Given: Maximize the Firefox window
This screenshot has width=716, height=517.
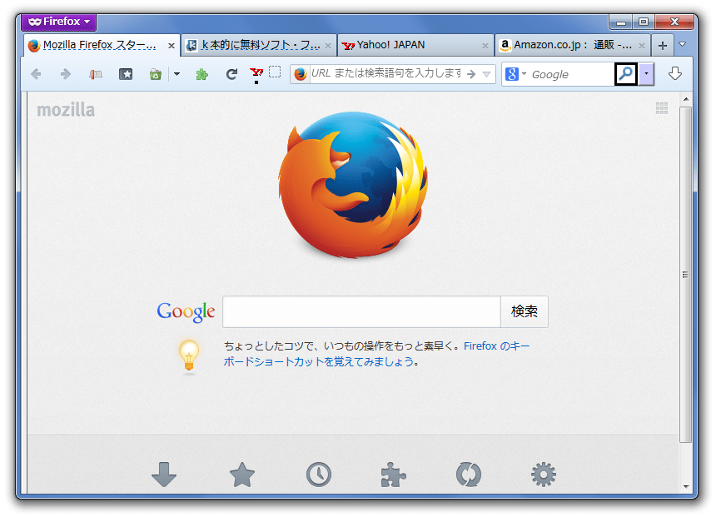Looking at the screenshot, I should (644, 22).
